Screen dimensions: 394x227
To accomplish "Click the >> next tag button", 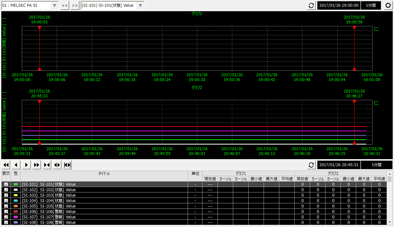I will tap(75, 5).
